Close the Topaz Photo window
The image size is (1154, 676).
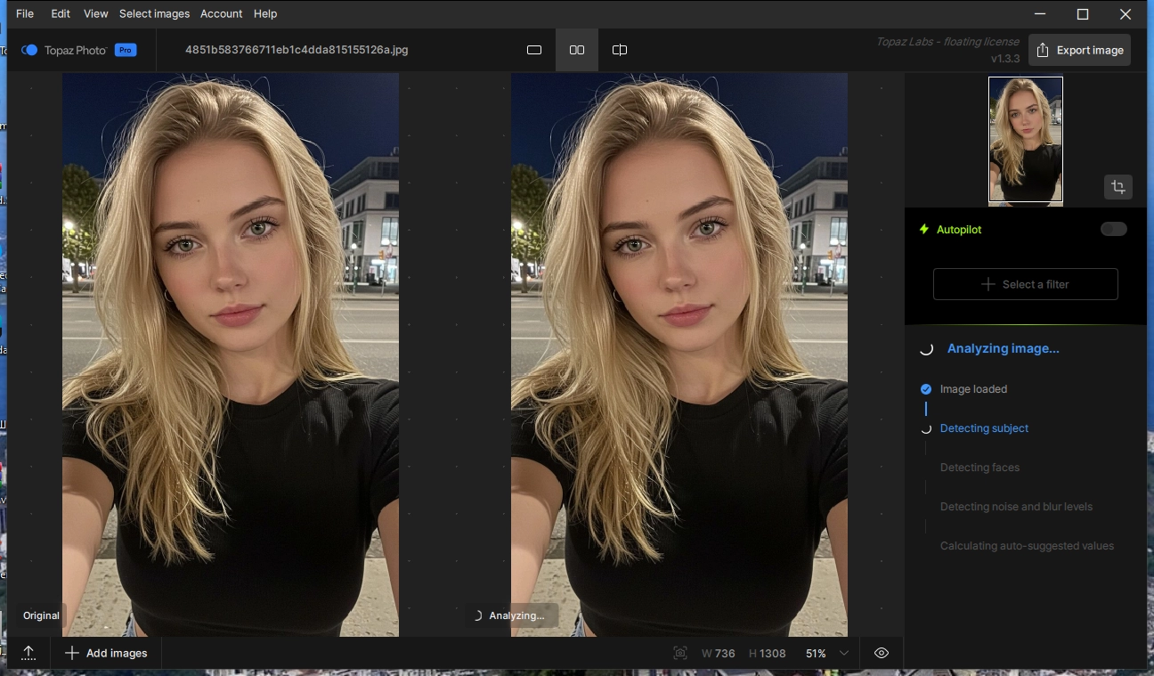click(1126, 13)
